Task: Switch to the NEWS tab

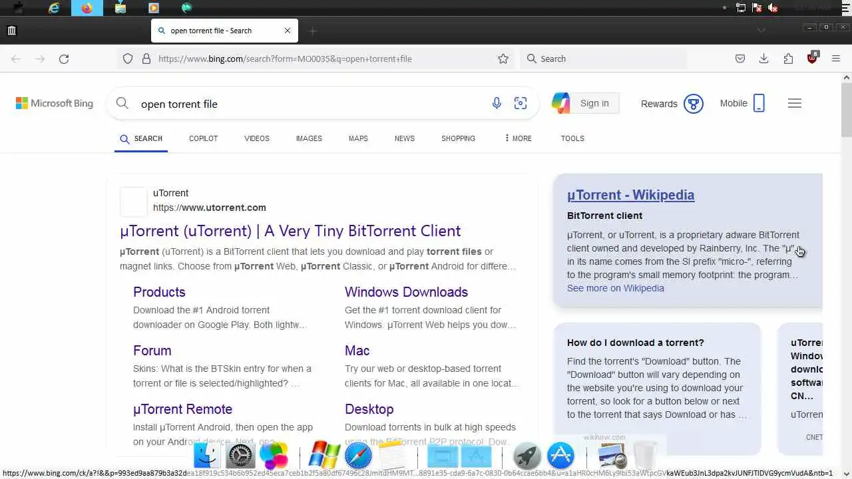Action: coord(405,138)
